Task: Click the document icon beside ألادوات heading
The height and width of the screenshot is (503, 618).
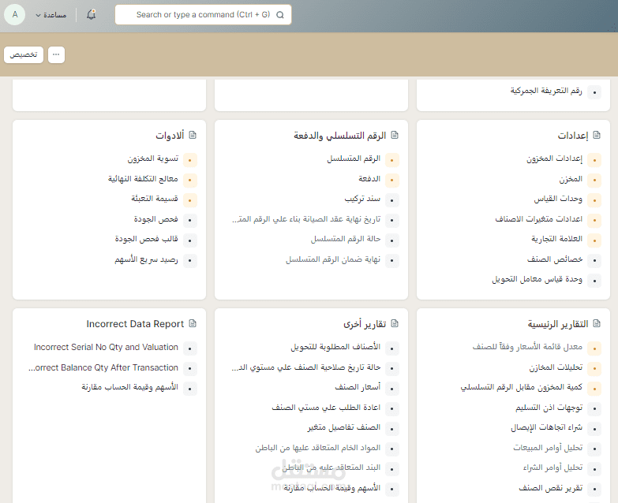Action: pos(193,135)
